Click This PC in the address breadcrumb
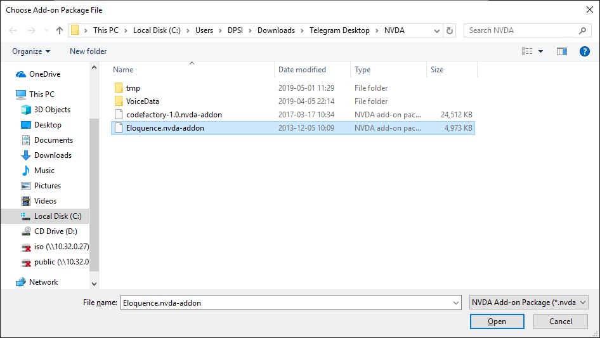The image size is (600, 338). [x=106, y=30]
